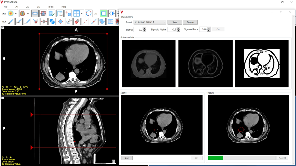The height and width of the screenshot is (166, 296).
Task: Select the eraser tool in ROI row
Action: point(77,22)
